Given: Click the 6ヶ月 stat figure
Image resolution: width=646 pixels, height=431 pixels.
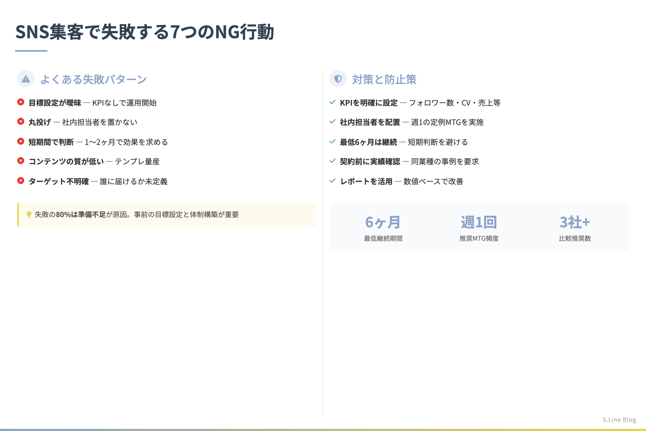Looking at the screenshot, I should (x=383, y=222).
